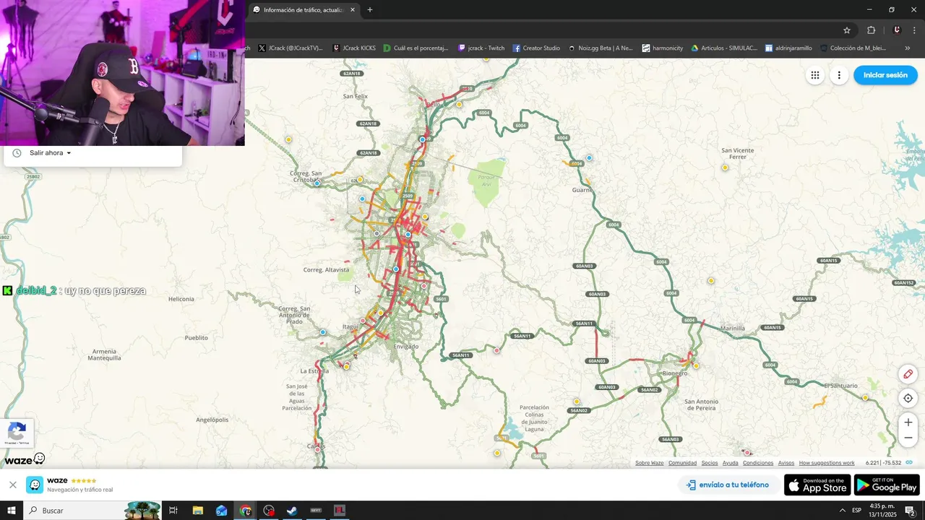Click the Iniciar sesión button
Viewport: 925px width, 520px height.
[x=885, y=75]
